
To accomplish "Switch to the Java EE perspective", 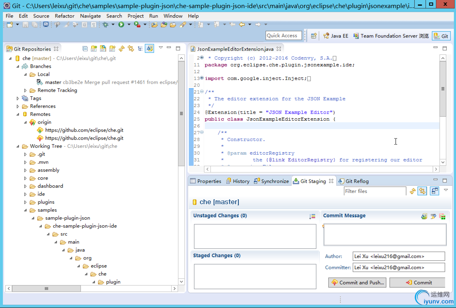I will [336, 36].
